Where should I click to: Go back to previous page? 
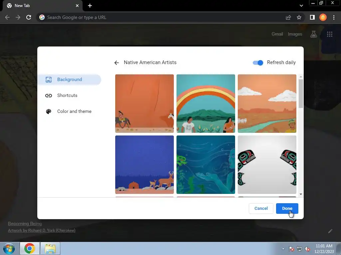tap(7, 17)
